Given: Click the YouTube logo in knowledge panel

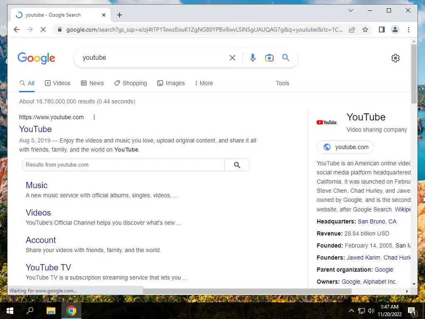Looking at the screenshot, I should [x=327, y=123].
